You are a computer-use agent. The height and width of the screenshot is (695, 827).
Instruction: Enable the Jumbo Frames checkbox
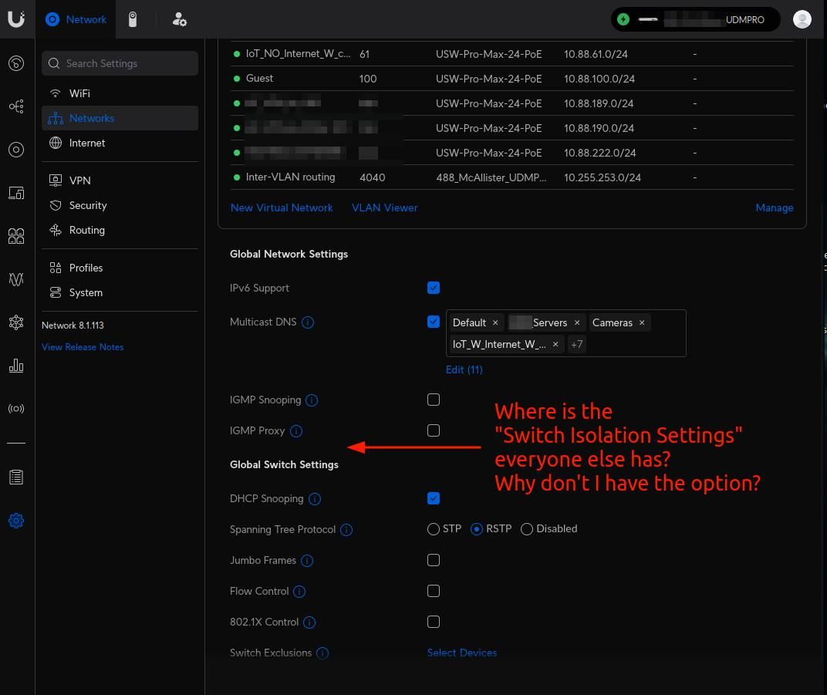coord(434,560)
